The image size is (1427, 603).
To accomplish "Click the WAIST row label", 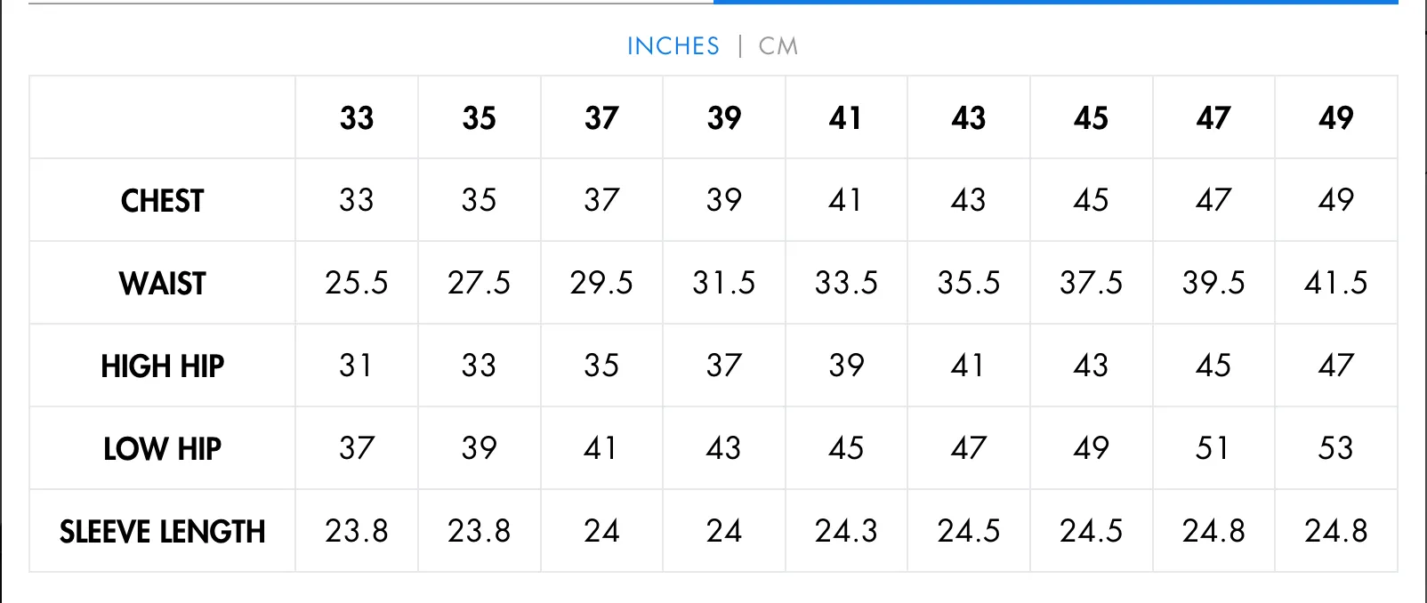I will tap(163, 284).
